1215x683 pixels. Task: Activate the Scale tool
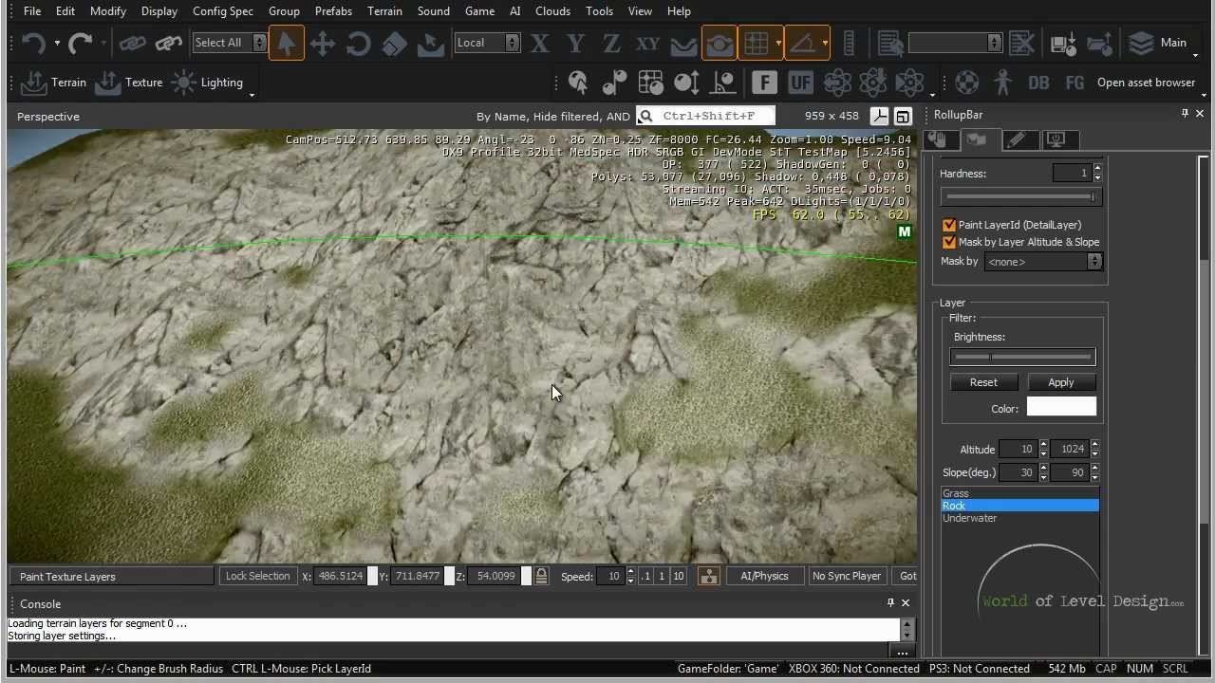pyautogui.click(x=395, y=43)
